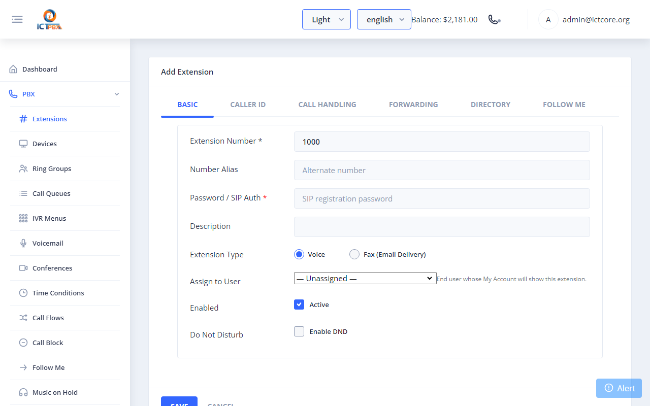
Task: Open the english language dropdown
Action: coord(384,19)
